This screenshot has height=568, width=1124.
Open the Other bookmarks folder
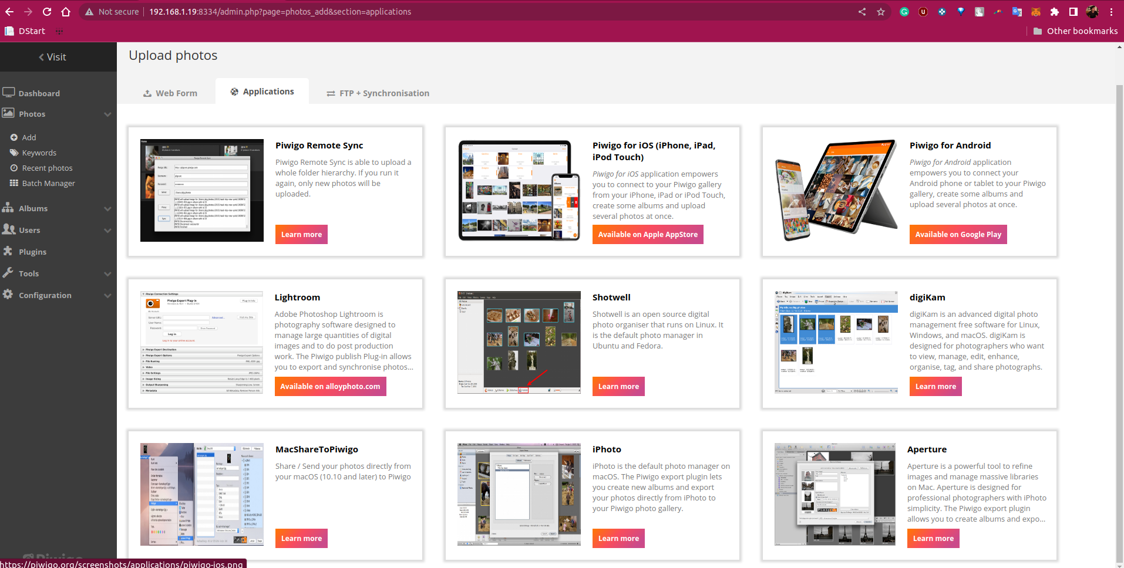[1075, 31]
